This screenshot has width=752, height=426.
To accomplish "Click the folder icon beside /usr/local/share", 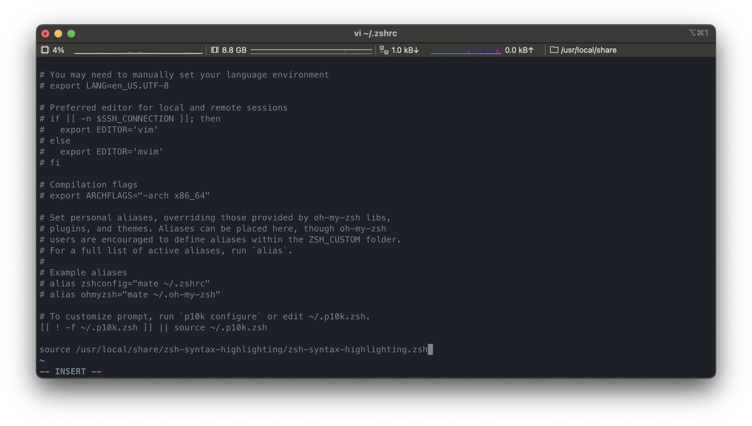I will tap(554, 50).
